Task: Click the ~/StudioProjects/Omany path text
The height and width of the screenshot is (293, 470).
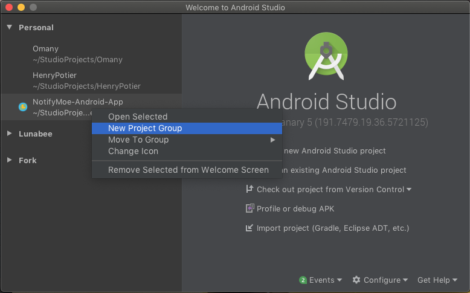Action: (x=78, y=59)
